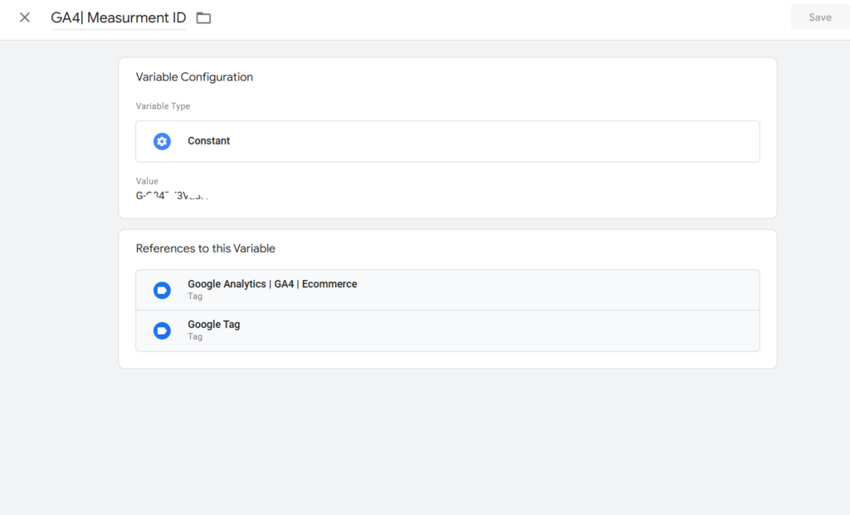Image resolution: width=850 pixels, height=515 pixels.
Task: Open the Google Tag reference
Action: (x=447, y=331)
